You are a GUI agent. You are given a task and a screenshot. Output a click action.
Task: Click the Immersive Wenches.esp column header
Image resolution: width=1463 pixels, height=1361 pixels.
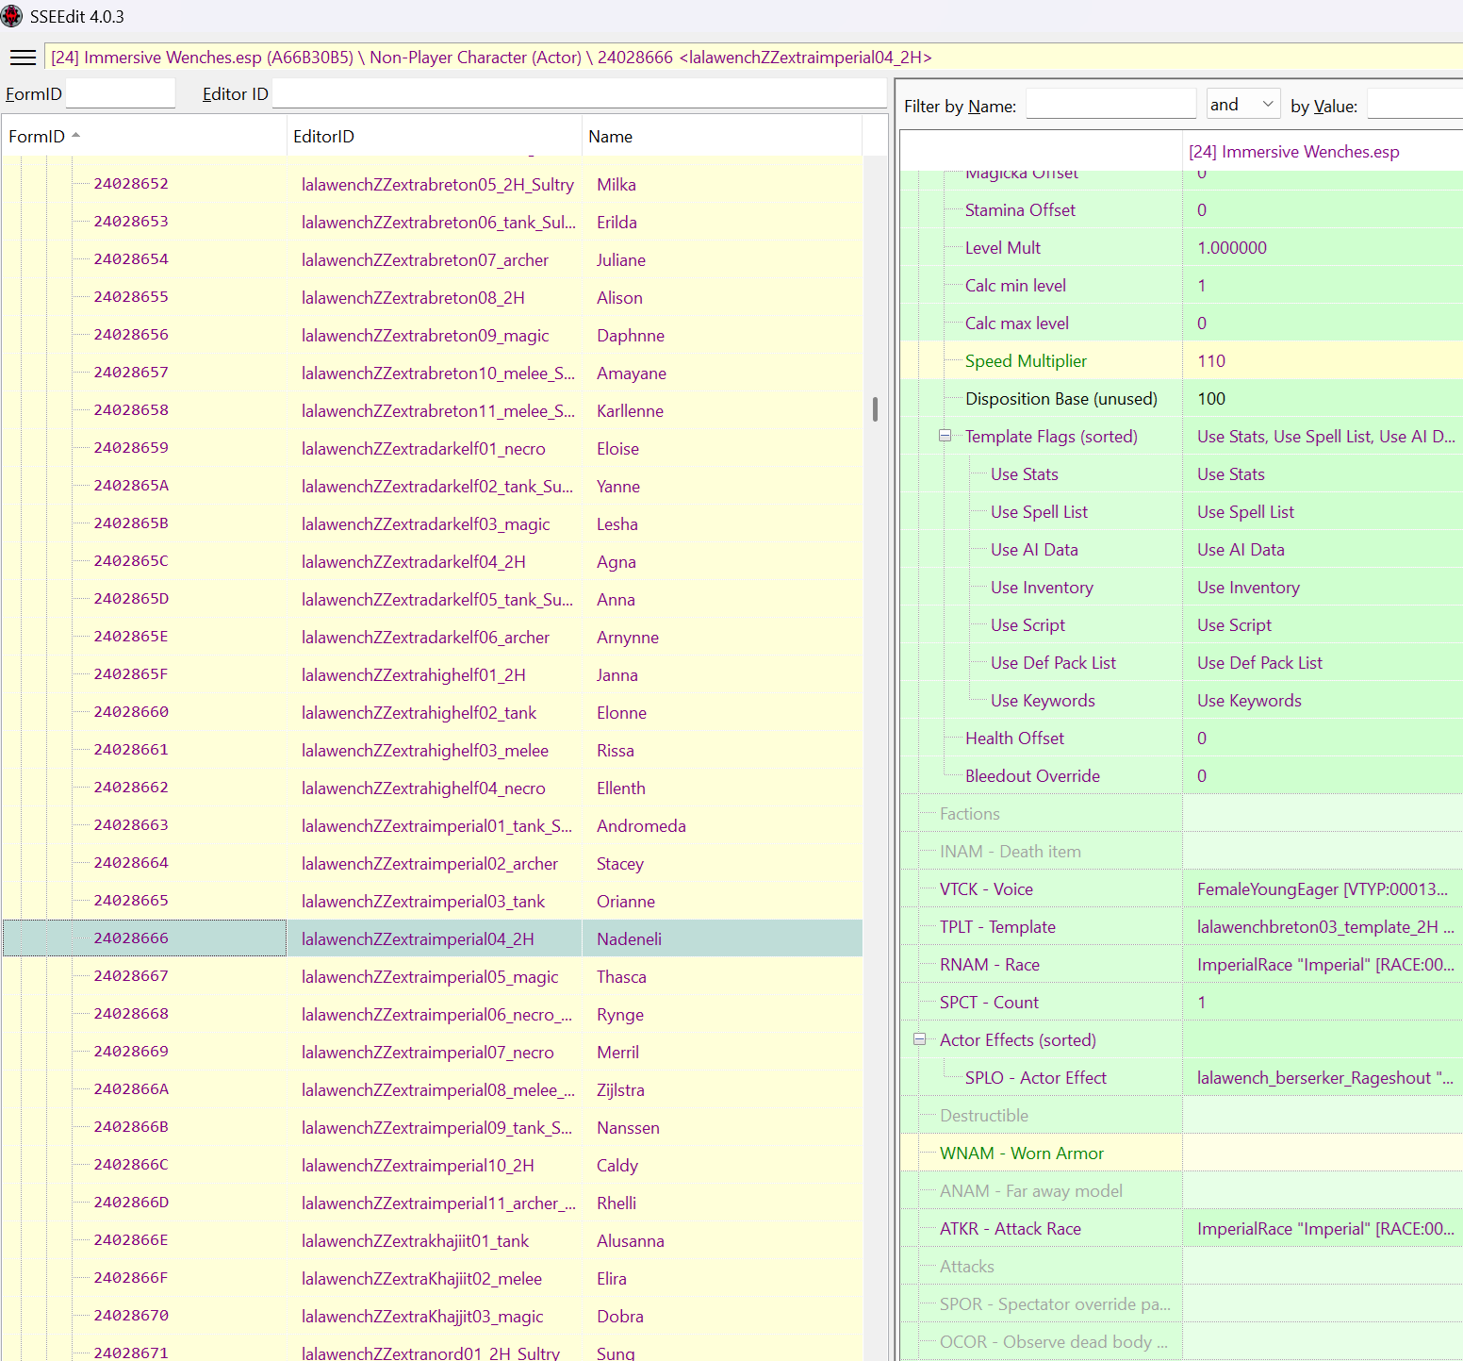(x=1293, y=152)
